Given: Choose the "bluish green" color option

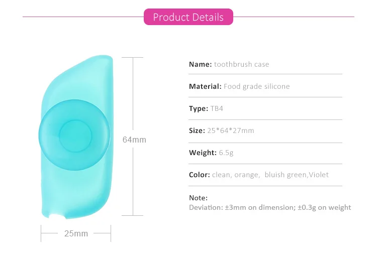Looking at the screenshot, I should click(x=286, y=175).
